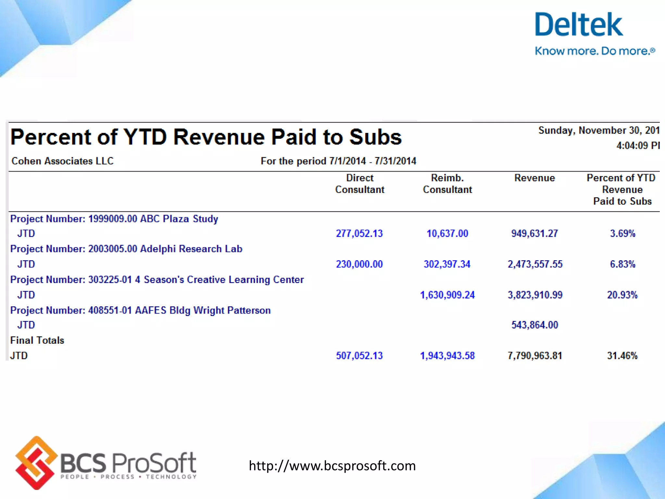Viewport: 665px width, 499px height.
Task: Click Final Totals Reimb. Consultant 1,943,943.58
Action: pos(447,356)
